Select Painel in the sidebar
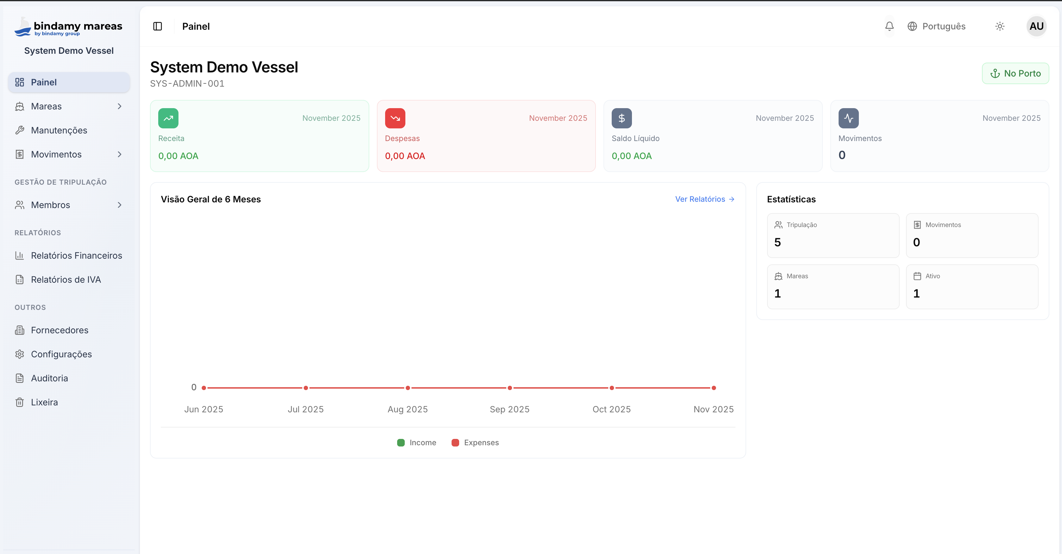Viewport: 1062px width, 554px height. tap(44, 82)
